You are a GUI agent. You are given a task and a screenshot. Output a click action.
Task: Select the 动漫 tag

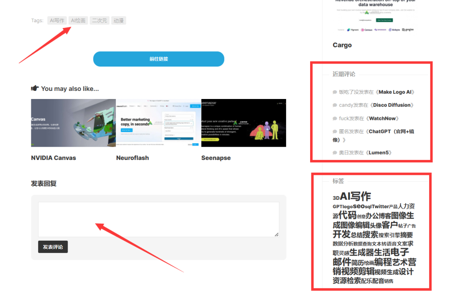click(x=118, y=20)
